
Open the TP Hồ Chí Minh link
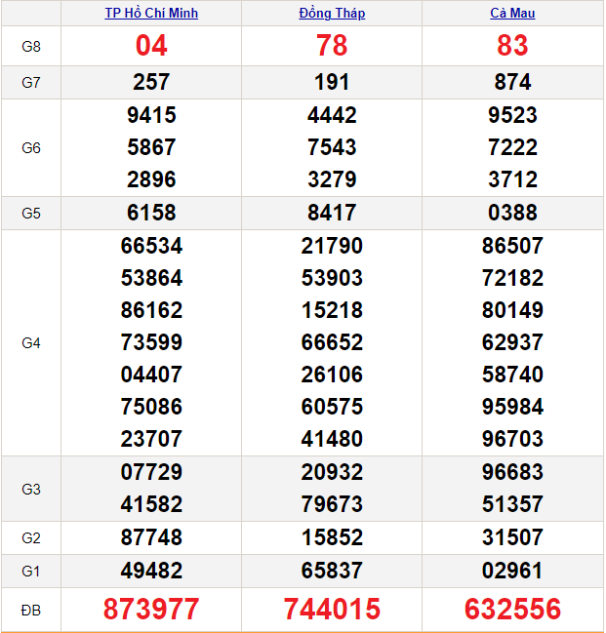[151, 13]
